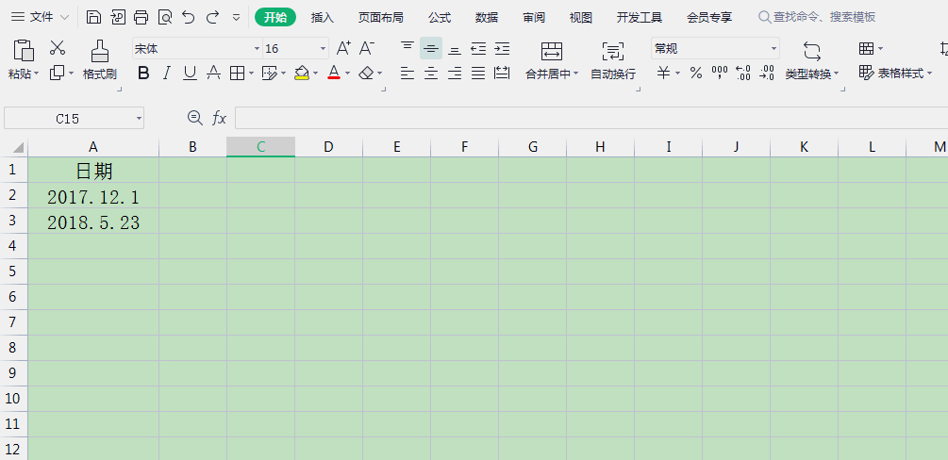
Task: Click Distributed alignment icon
Action: click(502, 74)
